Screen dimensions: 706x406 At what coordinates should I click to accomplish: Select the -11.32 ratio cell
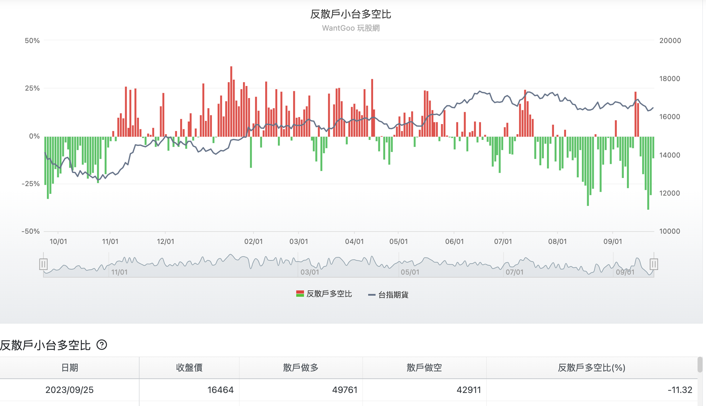[x=591, y=390]
